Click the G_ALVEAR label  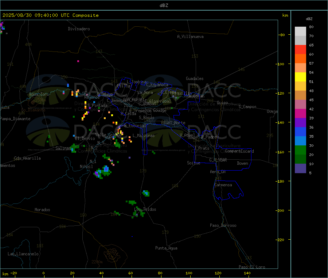click(218, 160)
